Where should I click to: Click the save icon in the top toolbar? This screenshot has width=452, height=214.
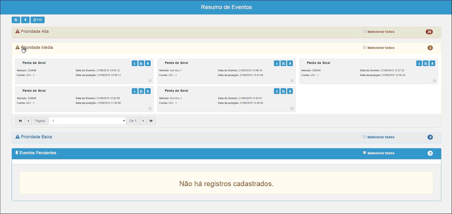click(x=16, y=20)
